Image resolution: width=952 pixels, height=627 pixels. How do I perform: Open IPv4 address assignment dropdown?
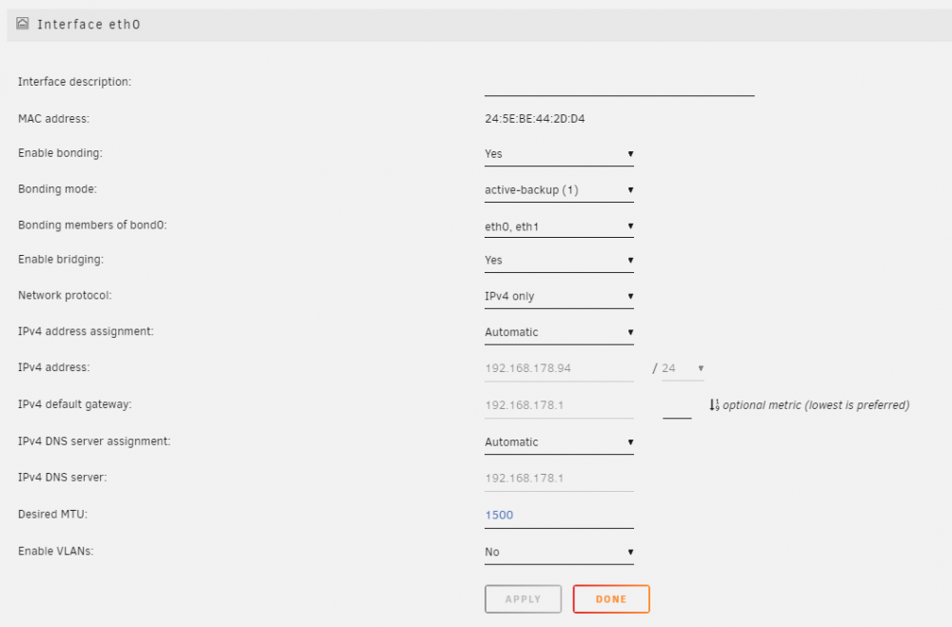(x=559, y=332)
